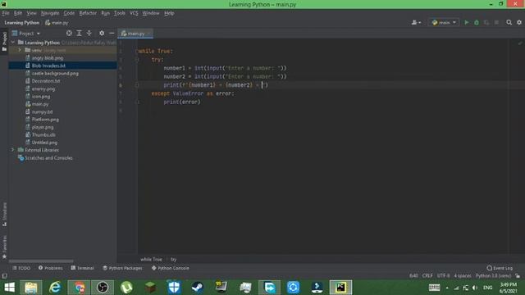Screen dimensions: 525x295
Task: Select enemy.png file
Action: coord(43,88)
